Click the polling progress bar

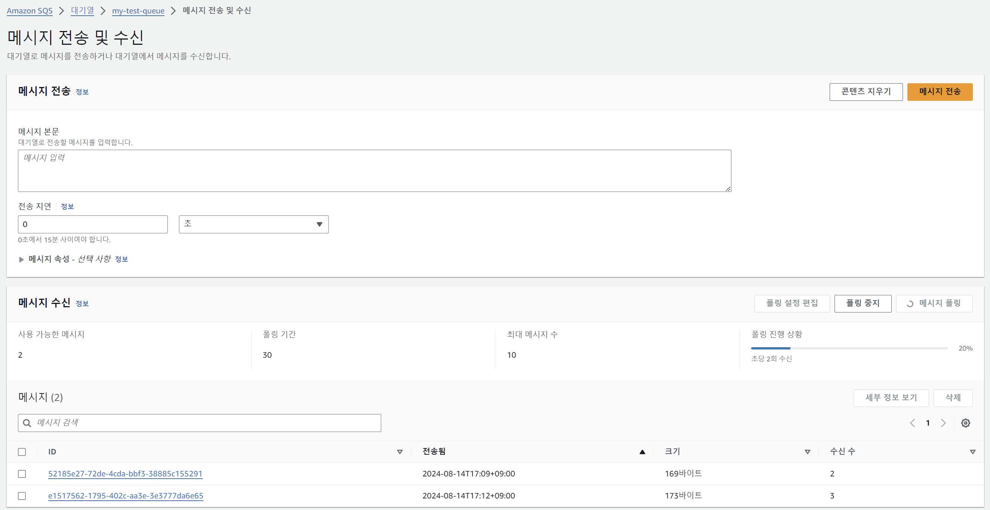(x=849, y=348)
